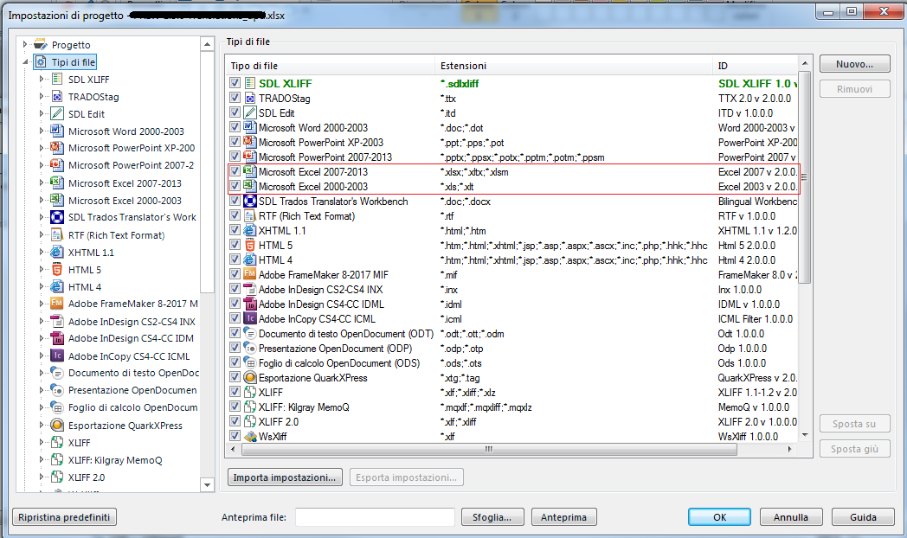
Task: Uncheck the SDL XLIFF file type checkbox
Action: click(235, 83)
